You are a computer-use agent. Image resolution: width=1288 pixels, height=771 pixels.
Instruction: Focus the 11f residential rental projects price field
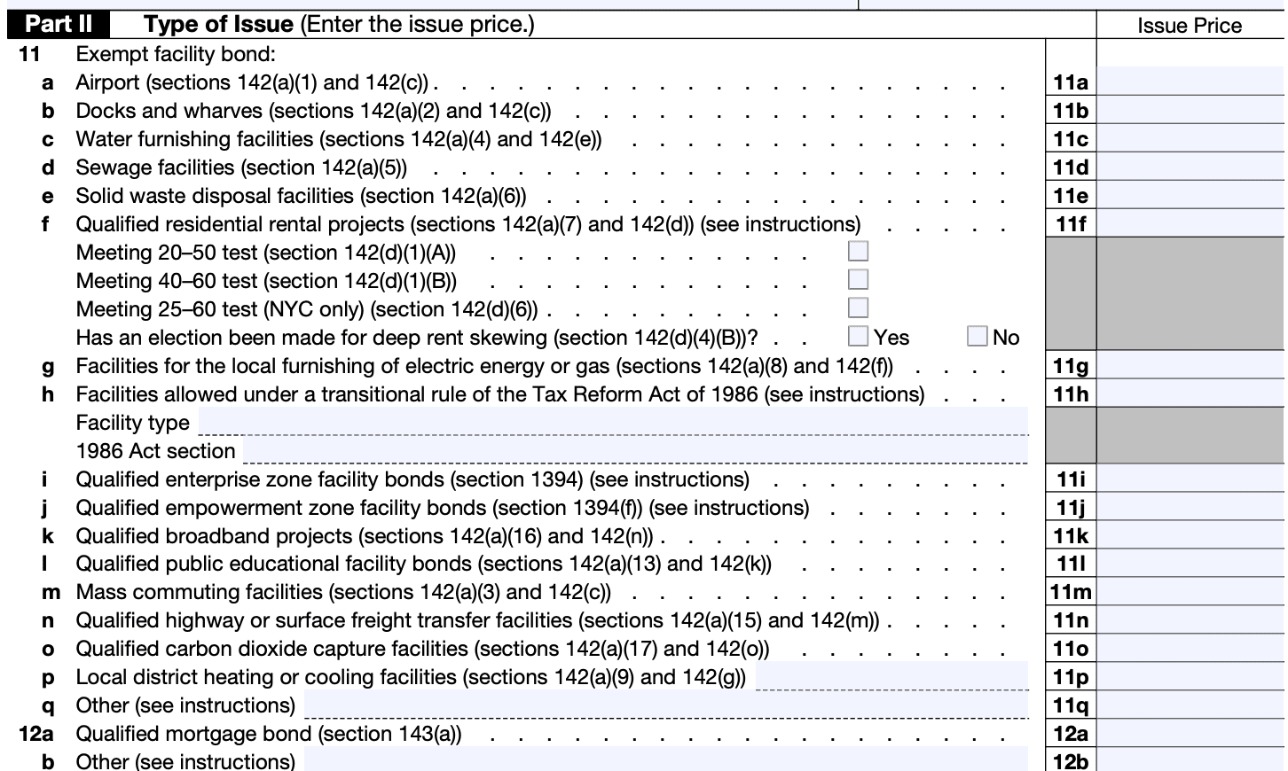click(1190, 223)
